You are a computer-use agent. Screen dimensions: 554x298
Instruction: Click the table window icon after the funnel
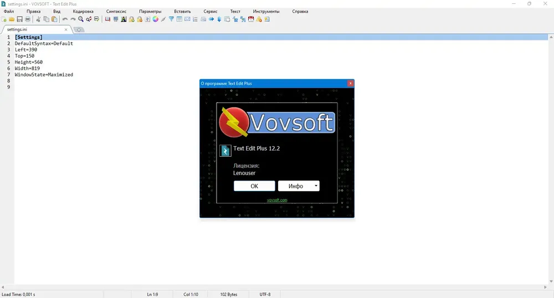179,19
